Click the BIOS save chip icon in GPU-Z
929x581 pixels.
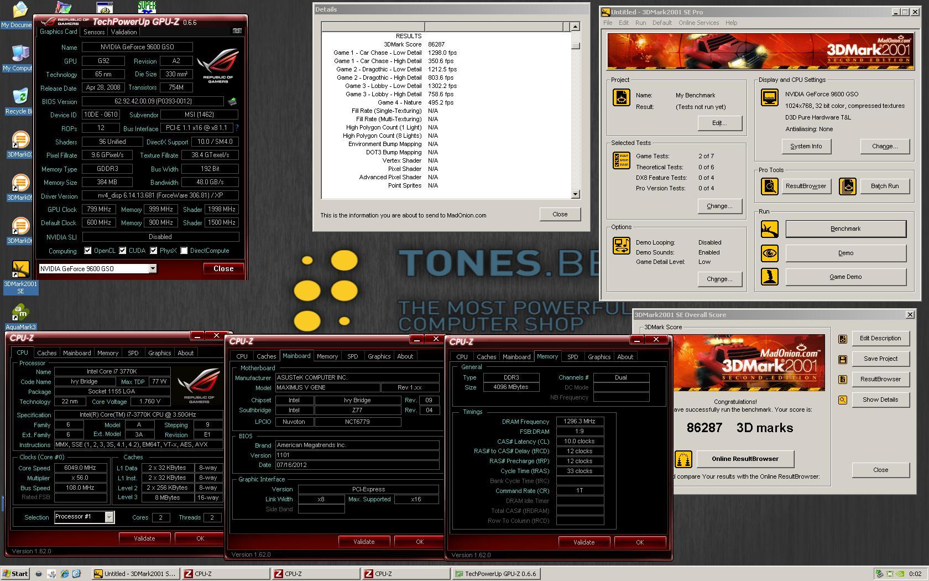coord(233,102)
